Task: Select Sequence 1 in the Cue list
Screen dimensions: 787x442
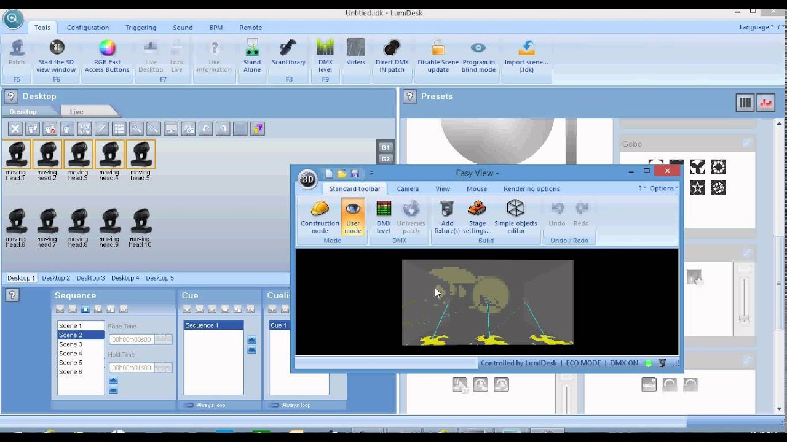Action: (213, 325)
